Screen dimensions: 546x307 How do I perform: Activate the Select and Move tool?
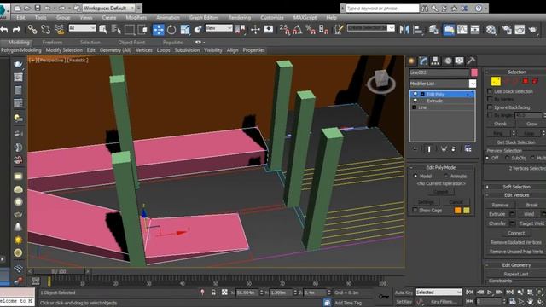click(x=159, y=30)
